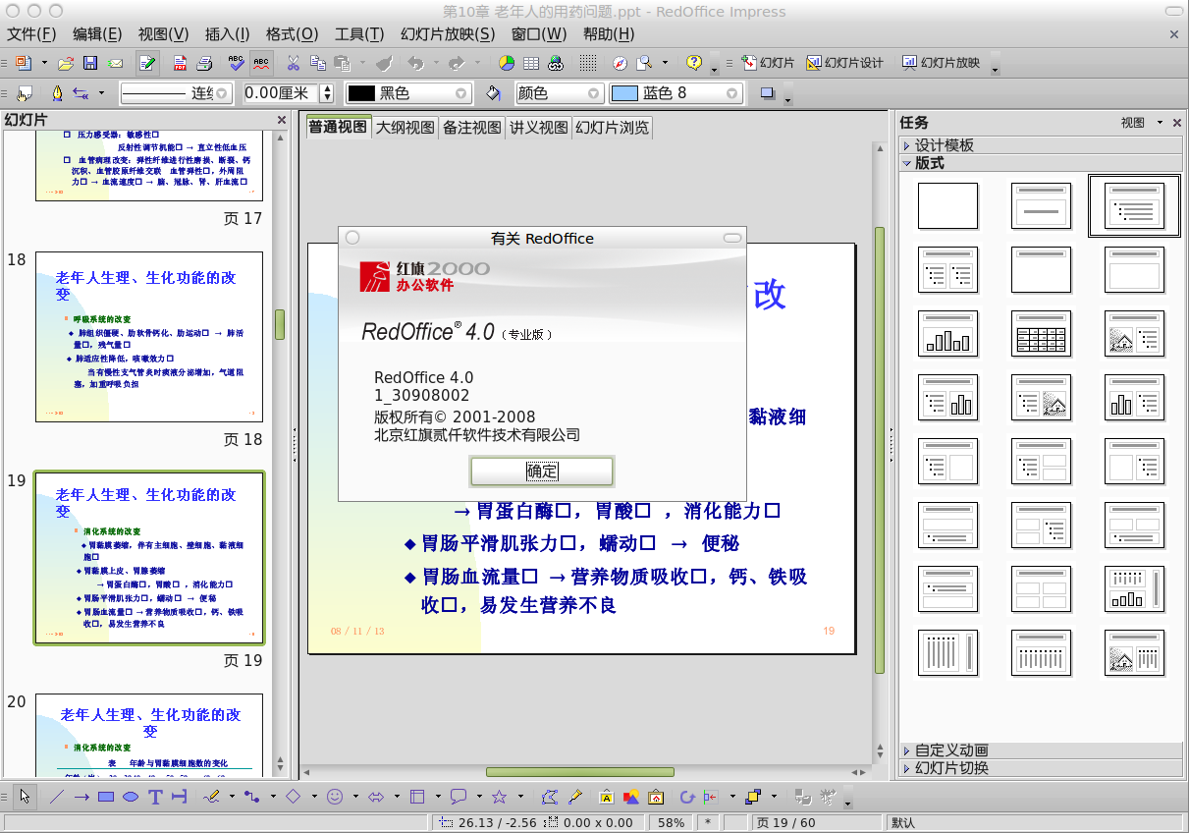Open the Navigator compass icon
The width and height of the screenshot is (1189, 833).
click(620, 63)
